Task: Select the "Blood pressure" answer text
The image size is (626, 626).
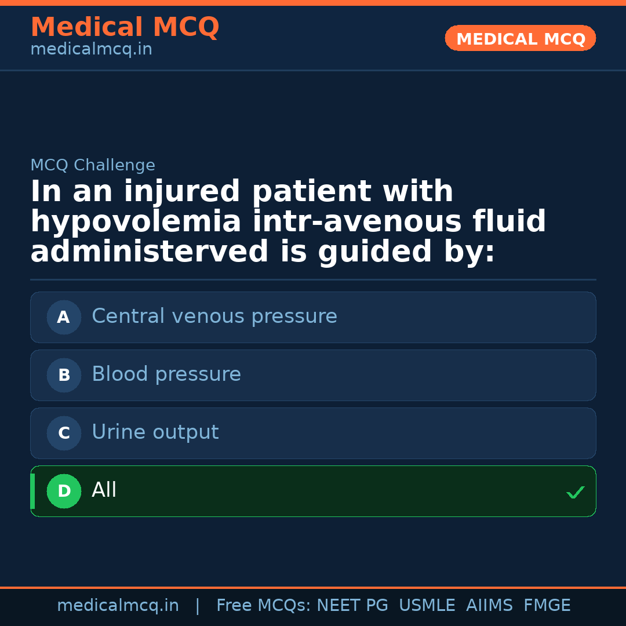Action: tap(166, 374)
